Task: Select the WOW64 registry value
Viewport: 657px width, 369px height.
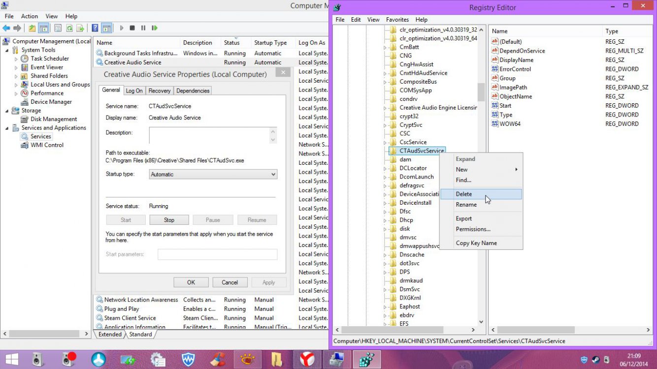Action: [510, 123]
